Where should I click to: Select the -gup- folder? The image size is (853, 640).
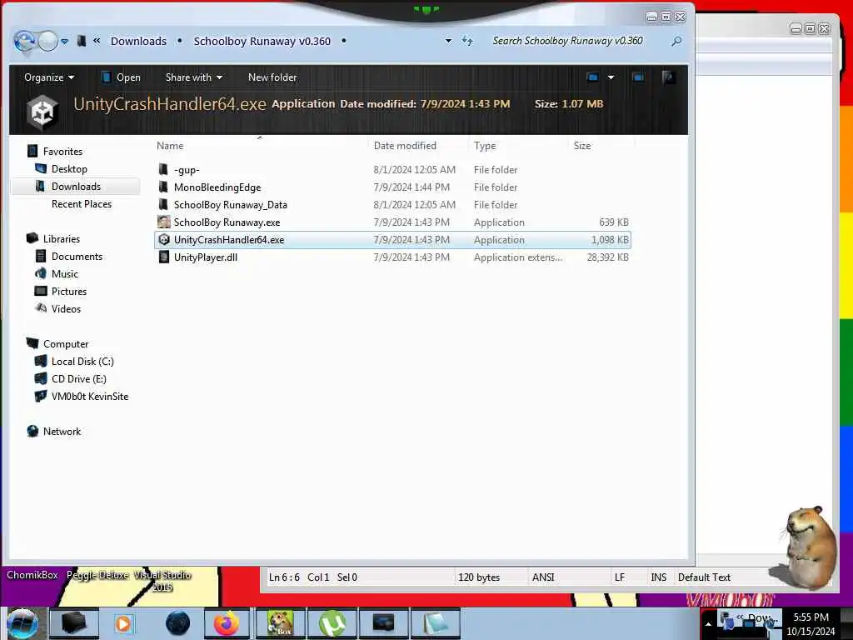click(187, 170)
